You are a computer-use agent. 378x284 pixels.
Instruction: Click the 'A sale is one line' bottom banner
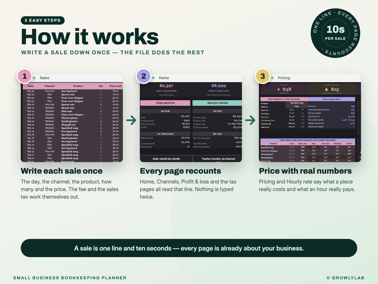tap(189, 248)
